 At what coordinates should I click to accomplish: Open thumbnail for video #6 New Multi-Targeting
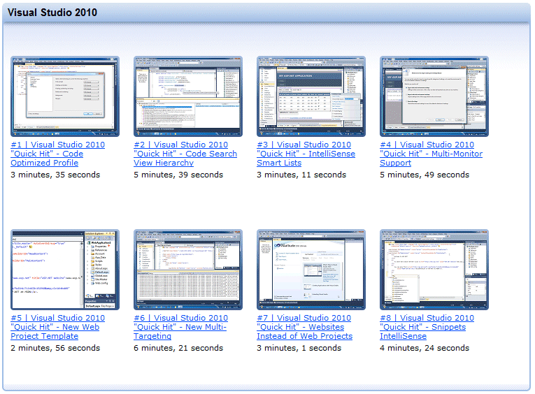tap(188, 270)
